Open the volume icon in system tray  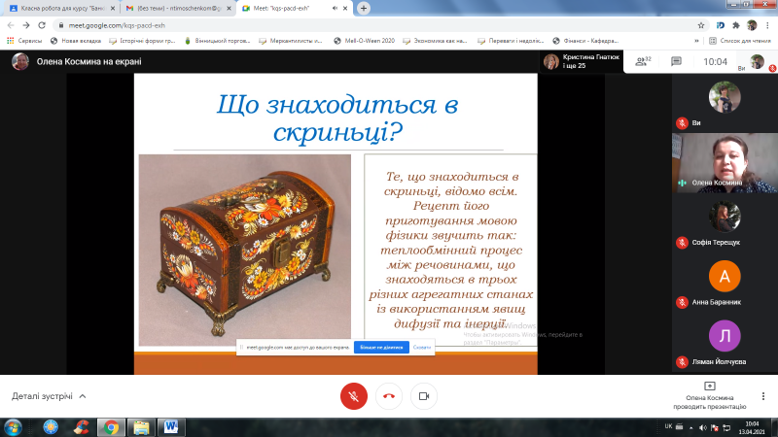(x=702, y=427)
